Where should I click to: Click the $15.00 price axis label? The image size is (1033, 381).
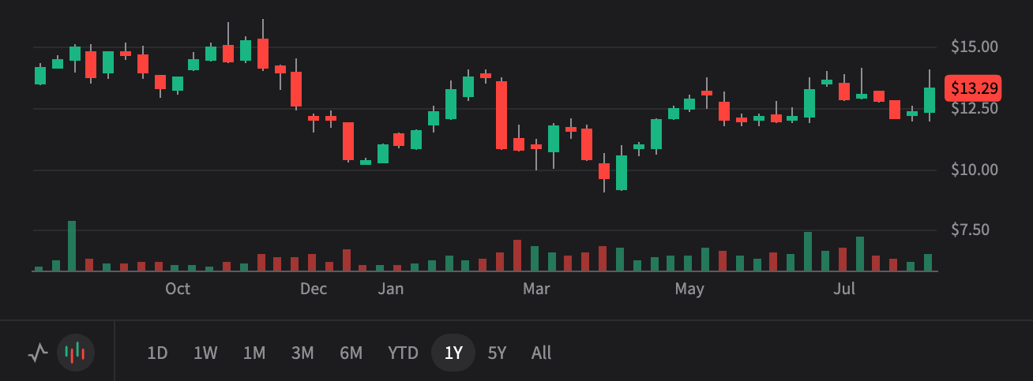click(975, 47)
